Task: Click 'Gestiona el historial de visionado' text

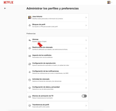Action: tap(47, 81)
